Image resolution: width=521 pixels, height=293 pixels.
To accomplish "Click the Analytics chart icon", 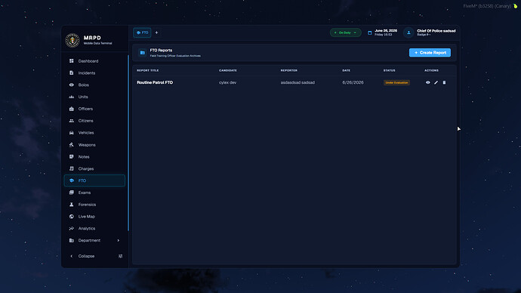I will click(x=72, y=228).
